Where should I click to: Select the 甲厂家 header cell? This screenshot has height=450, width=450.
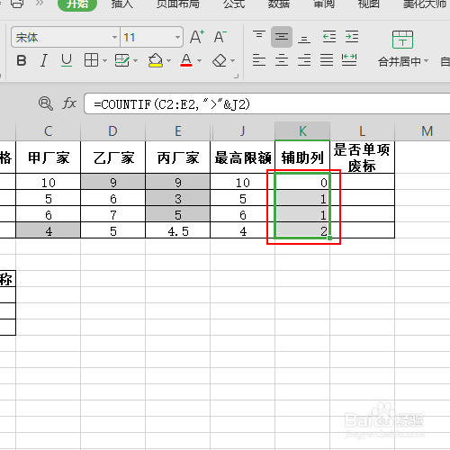pyautogui.click(x=49, y=157)
